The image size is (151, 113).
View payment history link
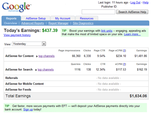pyautogui.click(x=17, y=35)
